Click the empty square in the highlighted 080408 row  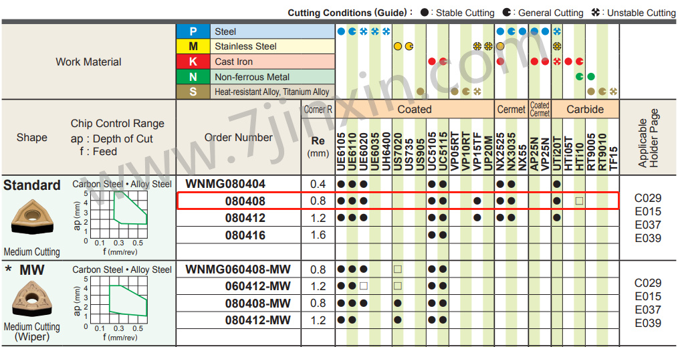click(x=580, y=201)
